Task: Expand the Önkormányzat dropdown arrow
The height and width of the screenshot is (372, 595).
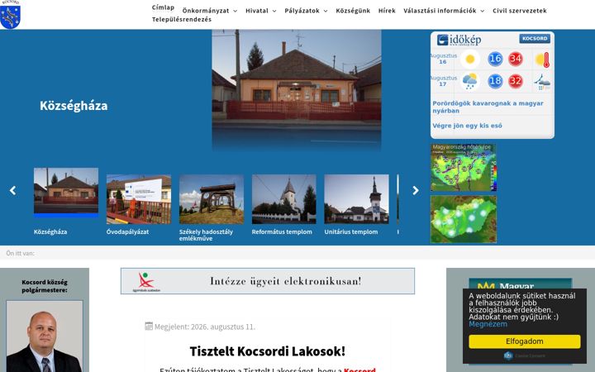Action: (x=235, y=11)
